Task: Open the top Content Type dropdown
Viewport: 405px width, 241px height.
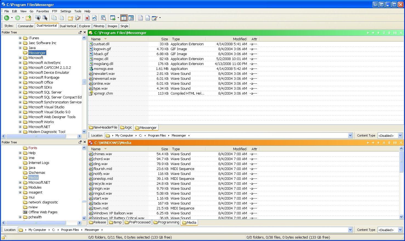Action: point(400,135)
